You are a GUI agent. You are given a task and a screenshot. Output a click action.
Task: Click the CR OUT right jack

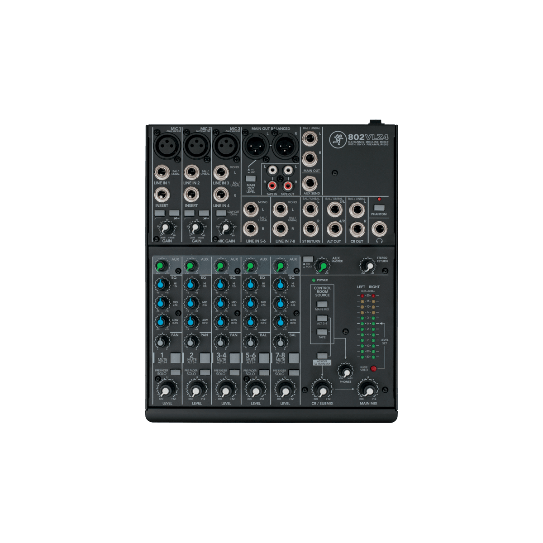(357, 229)
